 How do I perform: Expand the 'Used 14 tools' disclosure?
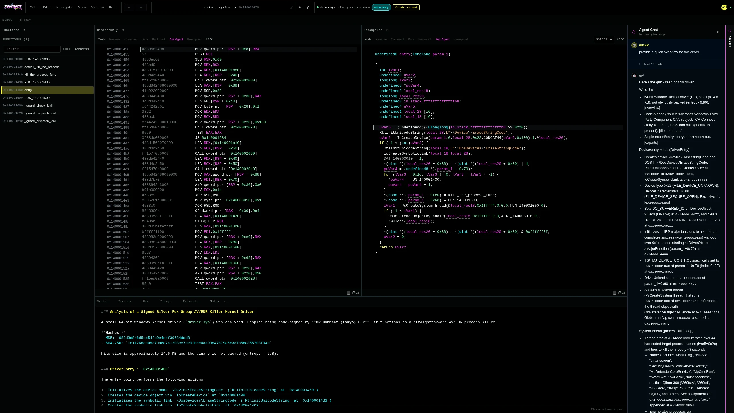click(x=651, y=64)
